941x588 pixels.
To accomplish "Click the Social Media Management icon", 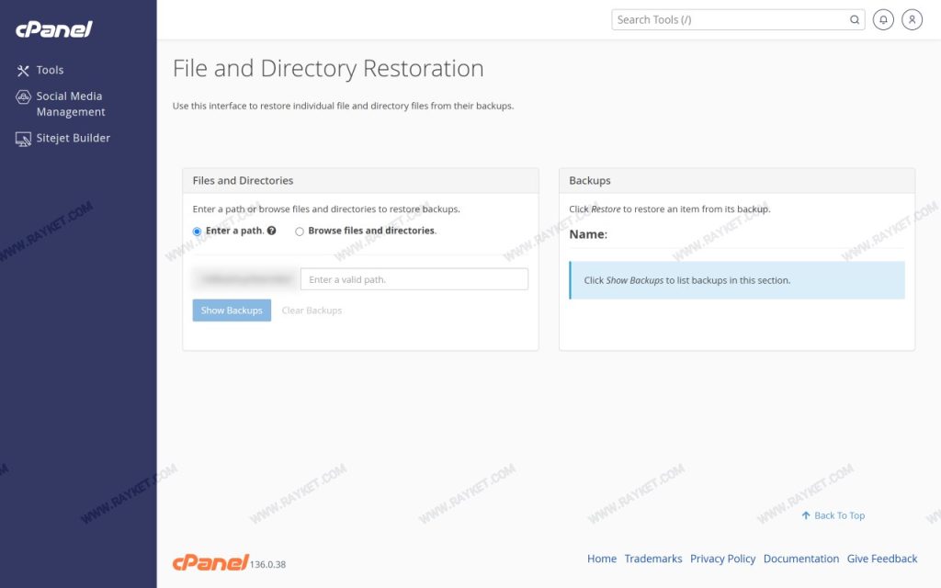I will [x=23, y=96].
